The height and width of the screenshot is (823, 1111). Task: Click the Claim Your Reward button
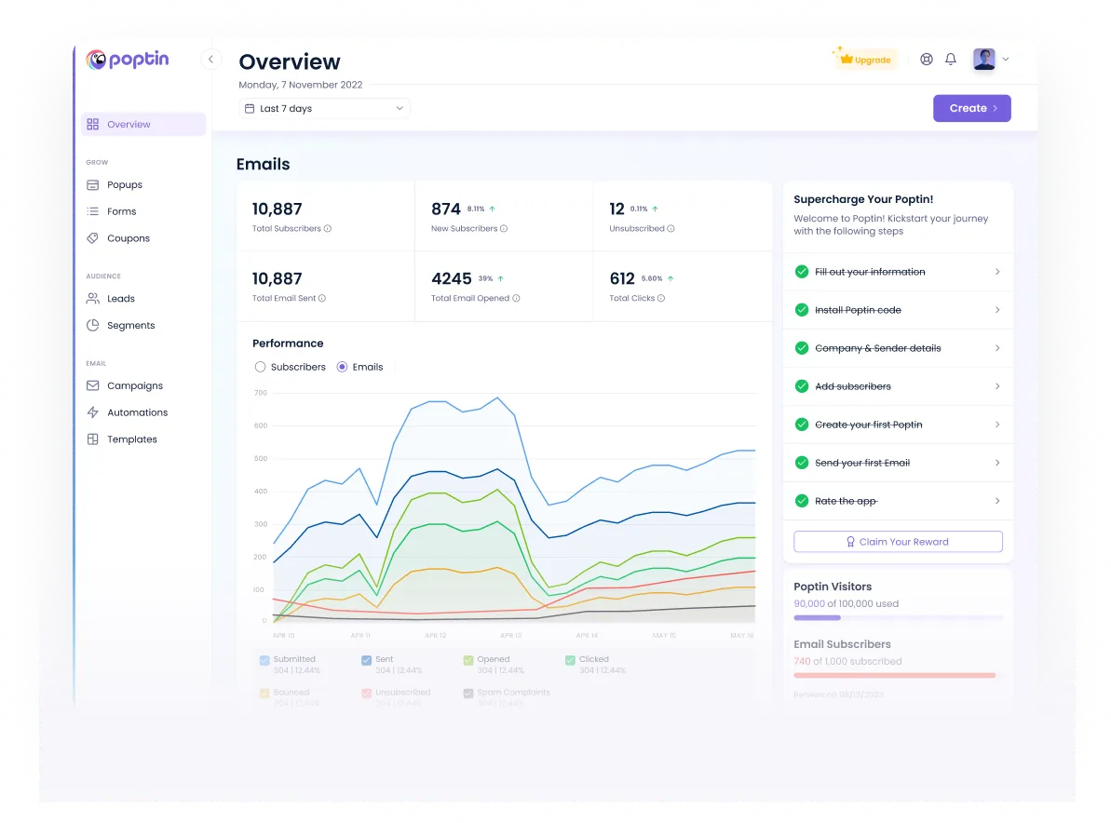pyautogui.click(x=898, y=542)
